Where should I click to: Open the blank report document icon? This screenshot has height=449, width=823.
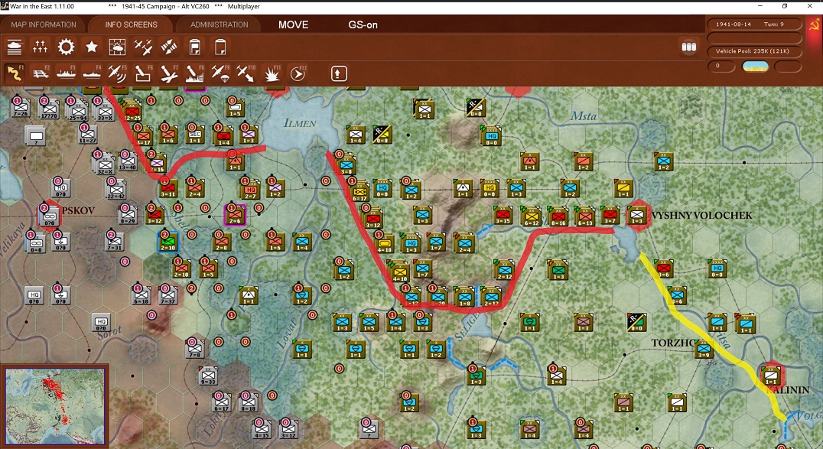[220, 47]
